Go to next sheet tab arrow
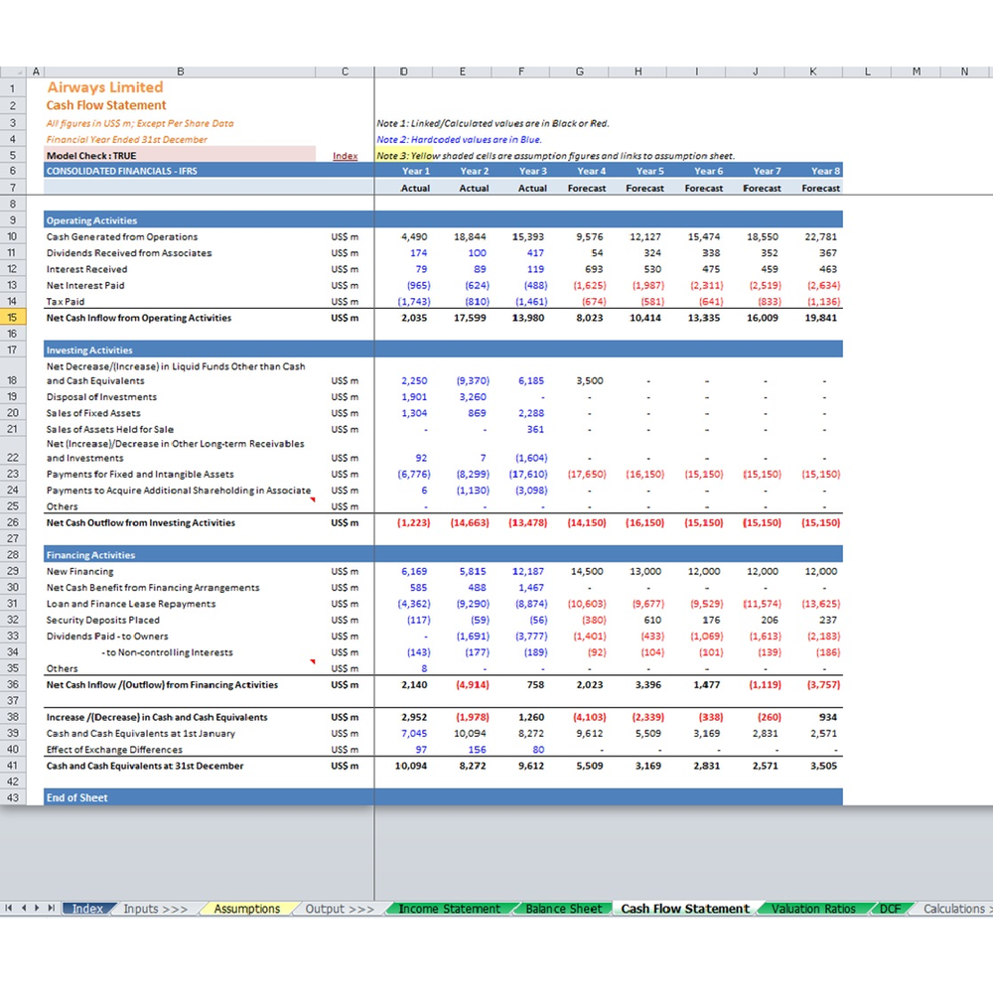Screen dimensions: 993x993 coord(37,908)
